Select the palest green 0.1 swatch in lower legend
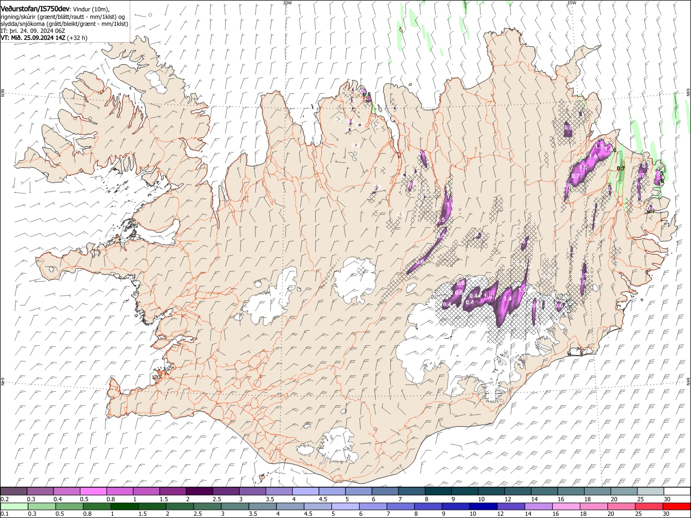691x518 pixels. click(x=15, y=507)
